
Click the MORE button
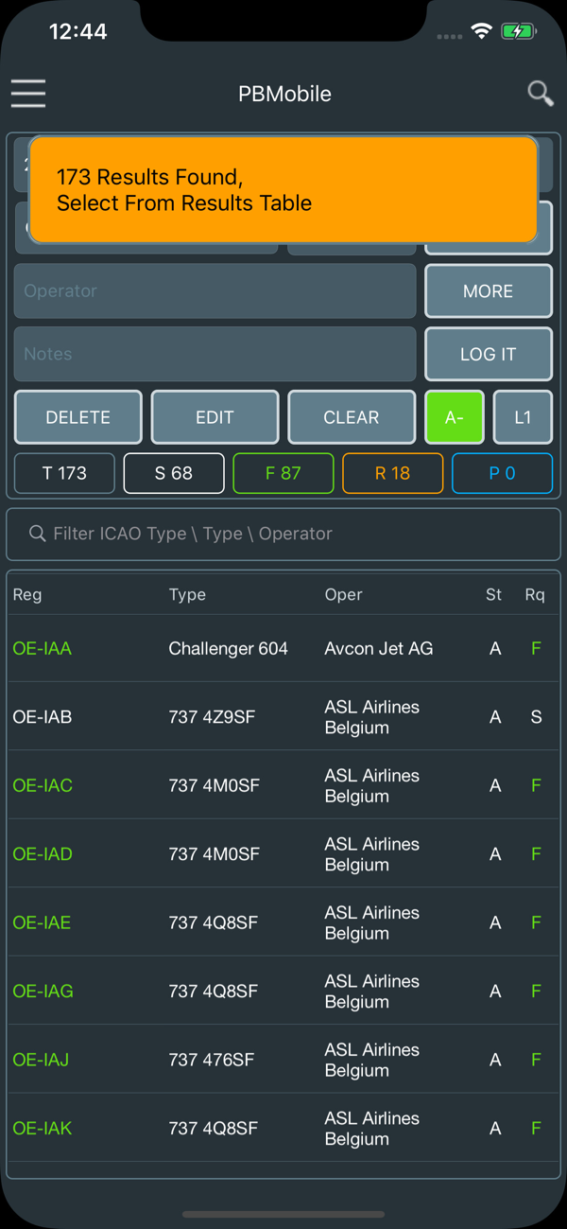[x=489, y=291]
